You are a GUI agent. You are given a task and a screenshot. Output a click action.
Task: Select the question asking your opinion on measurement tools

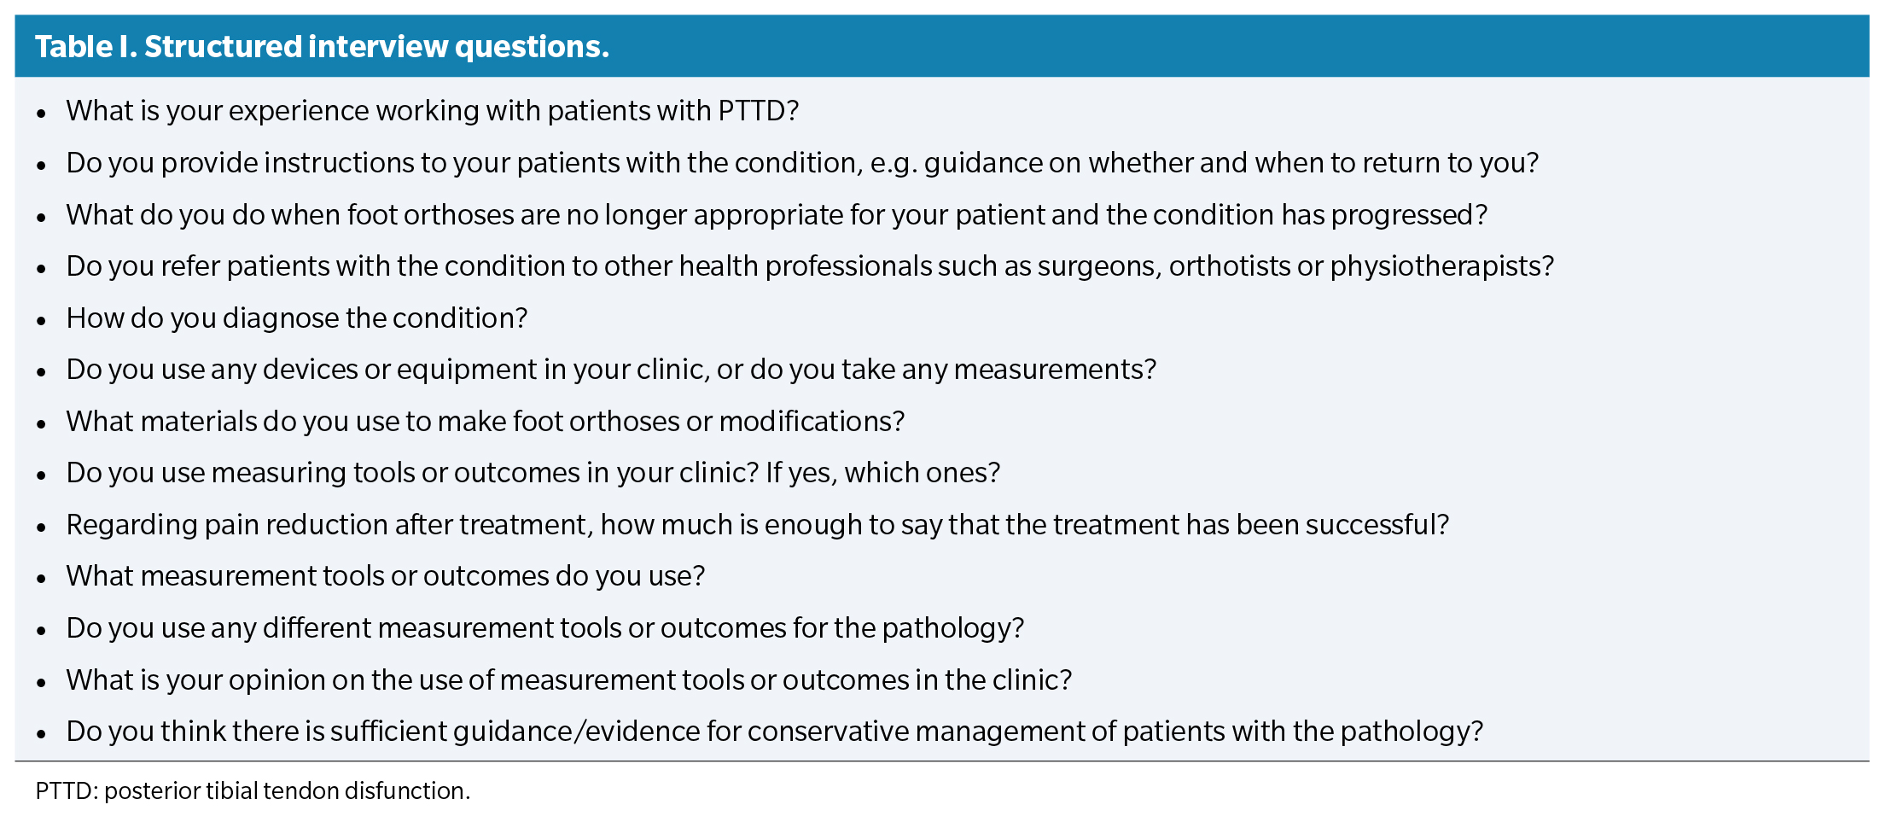point(568,680)
